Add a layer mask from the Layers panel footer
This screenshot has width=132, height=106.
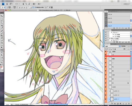pyautogui.click(x=118, y=104)
